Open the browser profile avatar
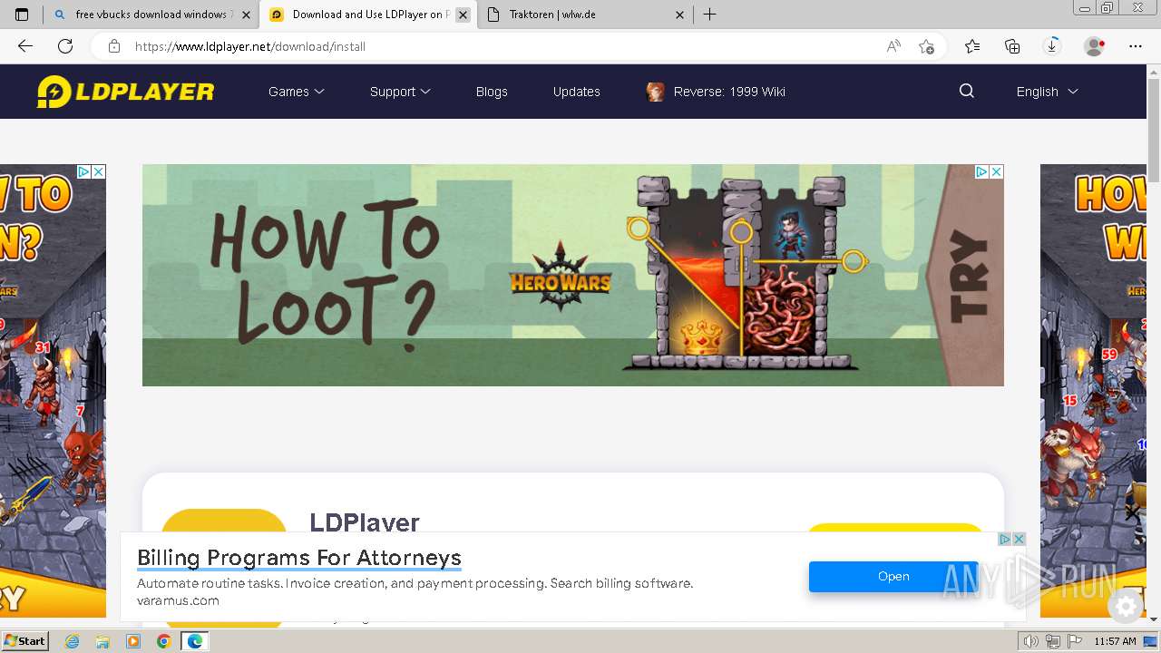 click(x=1095, y=46)
